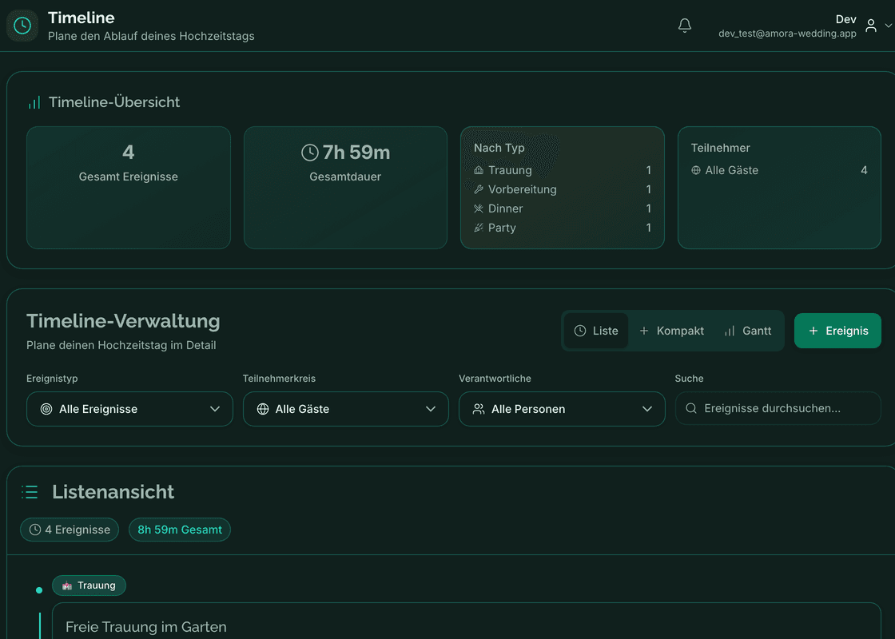Viewport: 895px width, 639px height.
Task: Switch to the Liste view tab
Action: click(x=596, y=331)
